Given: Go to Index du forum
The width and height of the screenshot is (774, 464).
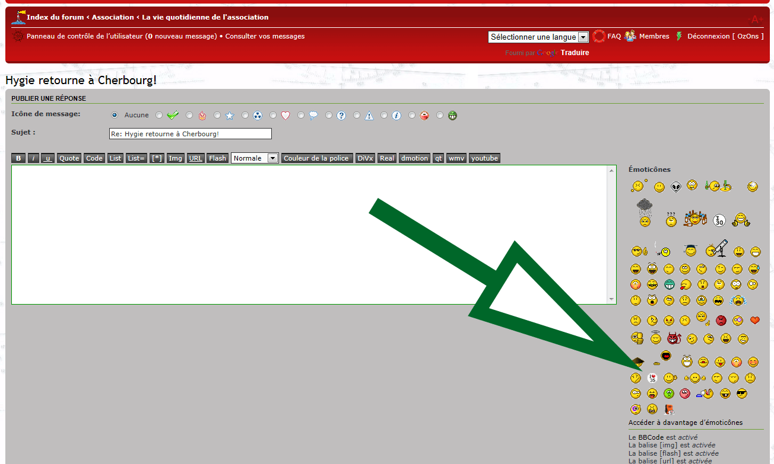Looking at the screenshot, I should 55,17.
